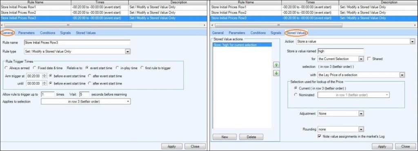Set until time to after event start
418x151 pixels.
89,83
